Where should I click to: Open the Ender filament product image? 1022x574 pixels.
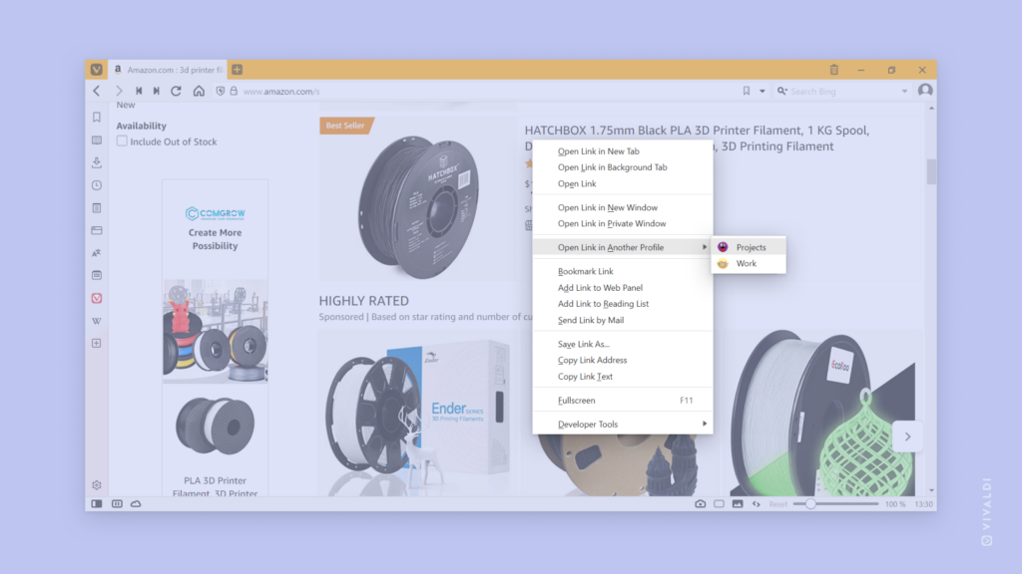coord(417,414)
